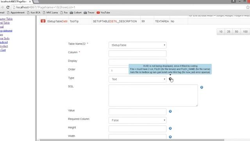Open the Master Table sidebar link
The width and height of the screenshot is (250, 141).
pyautogui.click(x=6, y=19)
